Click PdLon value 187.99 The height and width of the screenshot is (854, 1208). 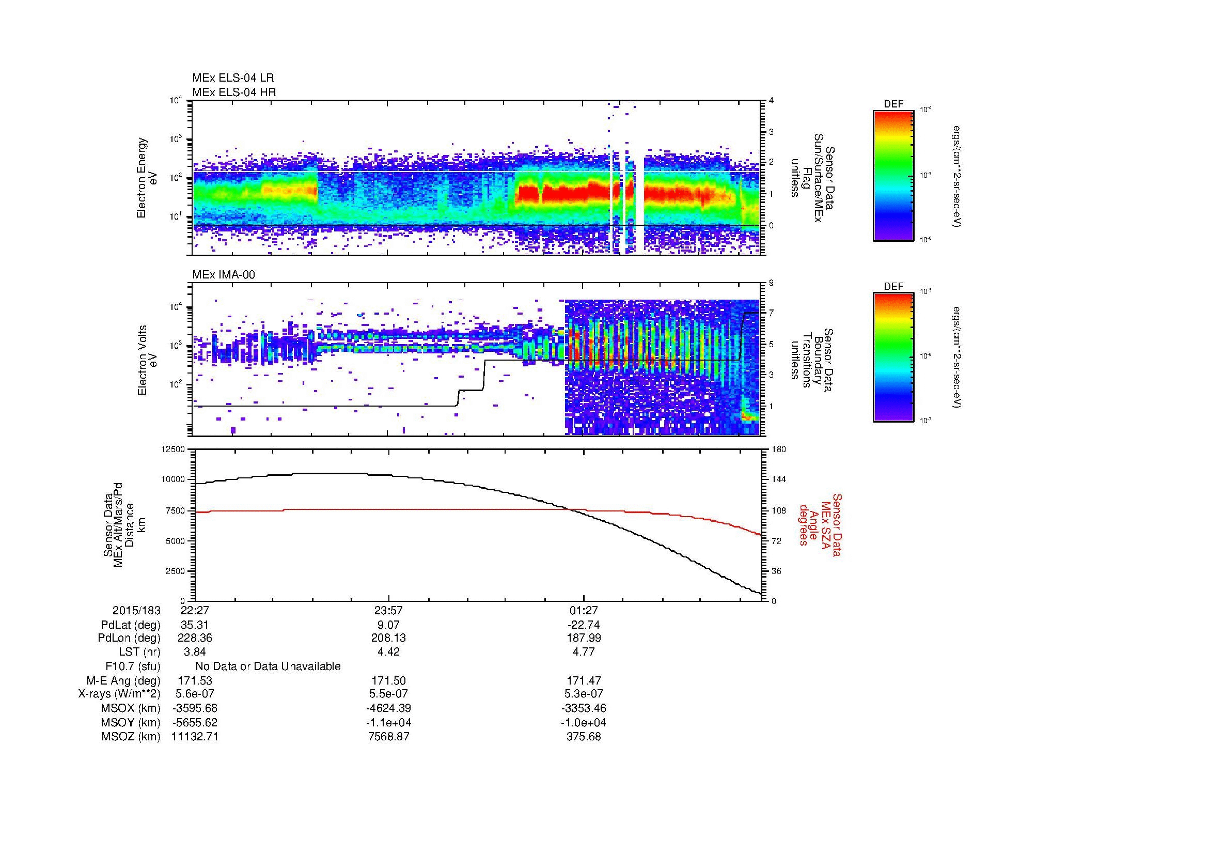pos(584,638)
